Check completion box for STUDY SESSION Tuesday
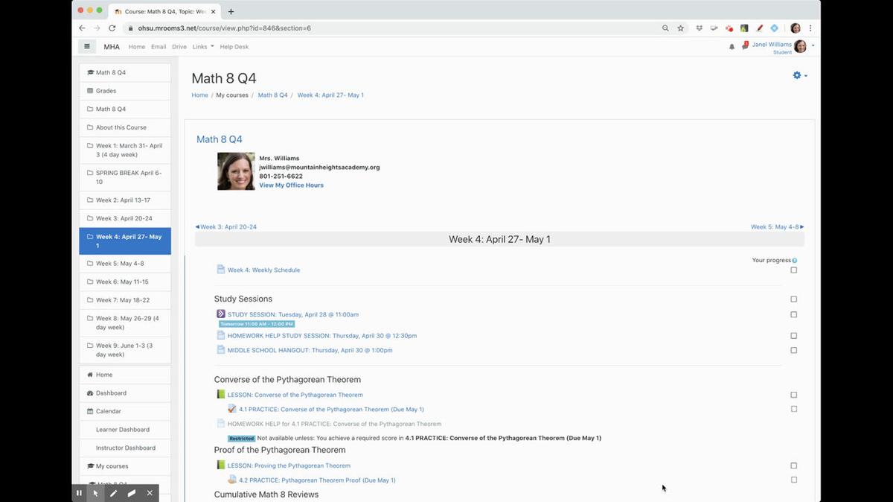The width and height of the screenshot is (893, 502). (x=794, y=314)
